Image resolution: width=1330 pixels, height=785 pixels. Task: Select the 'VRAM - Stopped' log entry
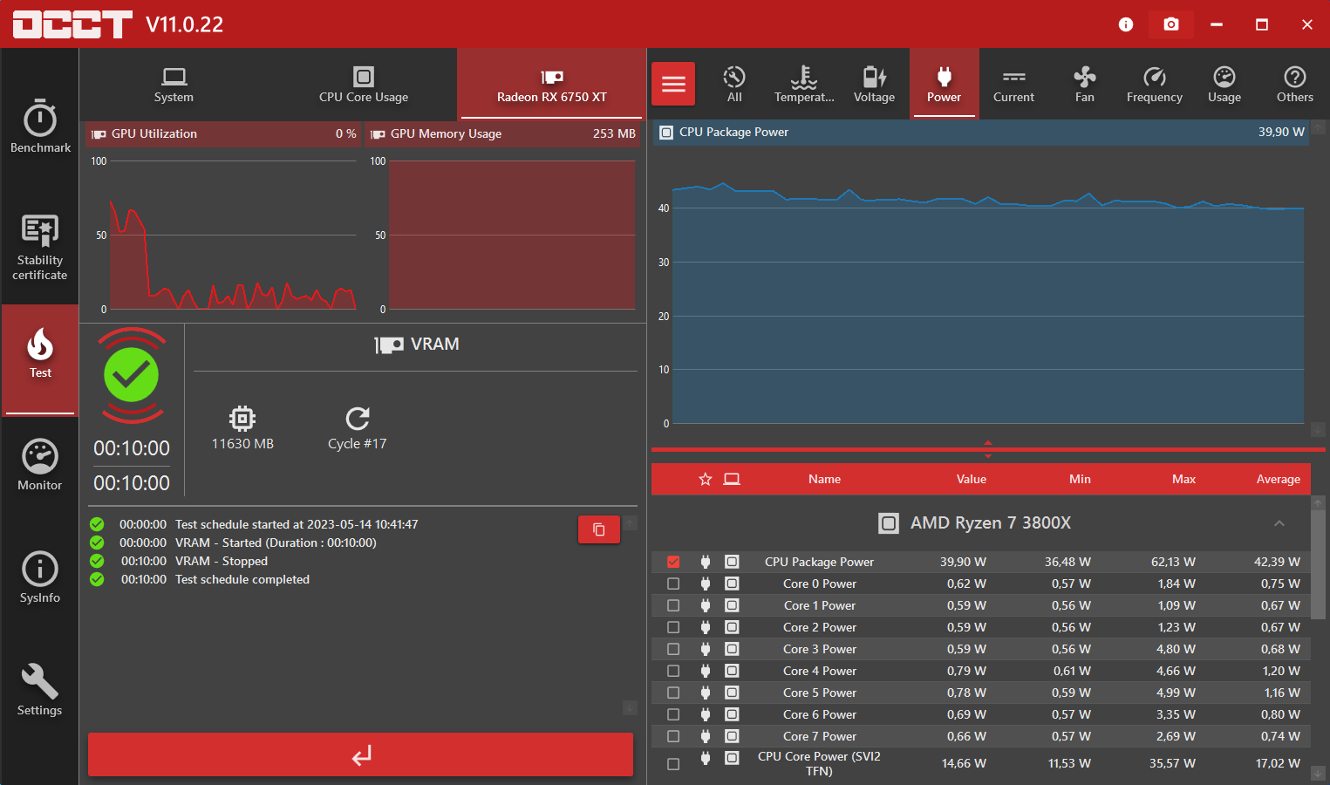click(x=222, y=561)
